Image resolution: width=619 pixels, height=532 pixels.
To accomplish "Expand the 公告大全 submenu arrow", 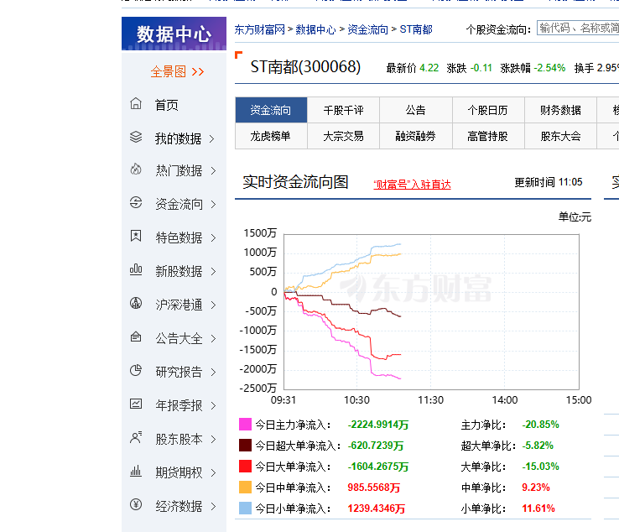I will coord(213,338).
